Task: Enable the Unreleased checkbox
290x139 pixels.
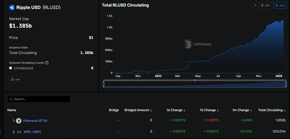Action: pos(11,68)
